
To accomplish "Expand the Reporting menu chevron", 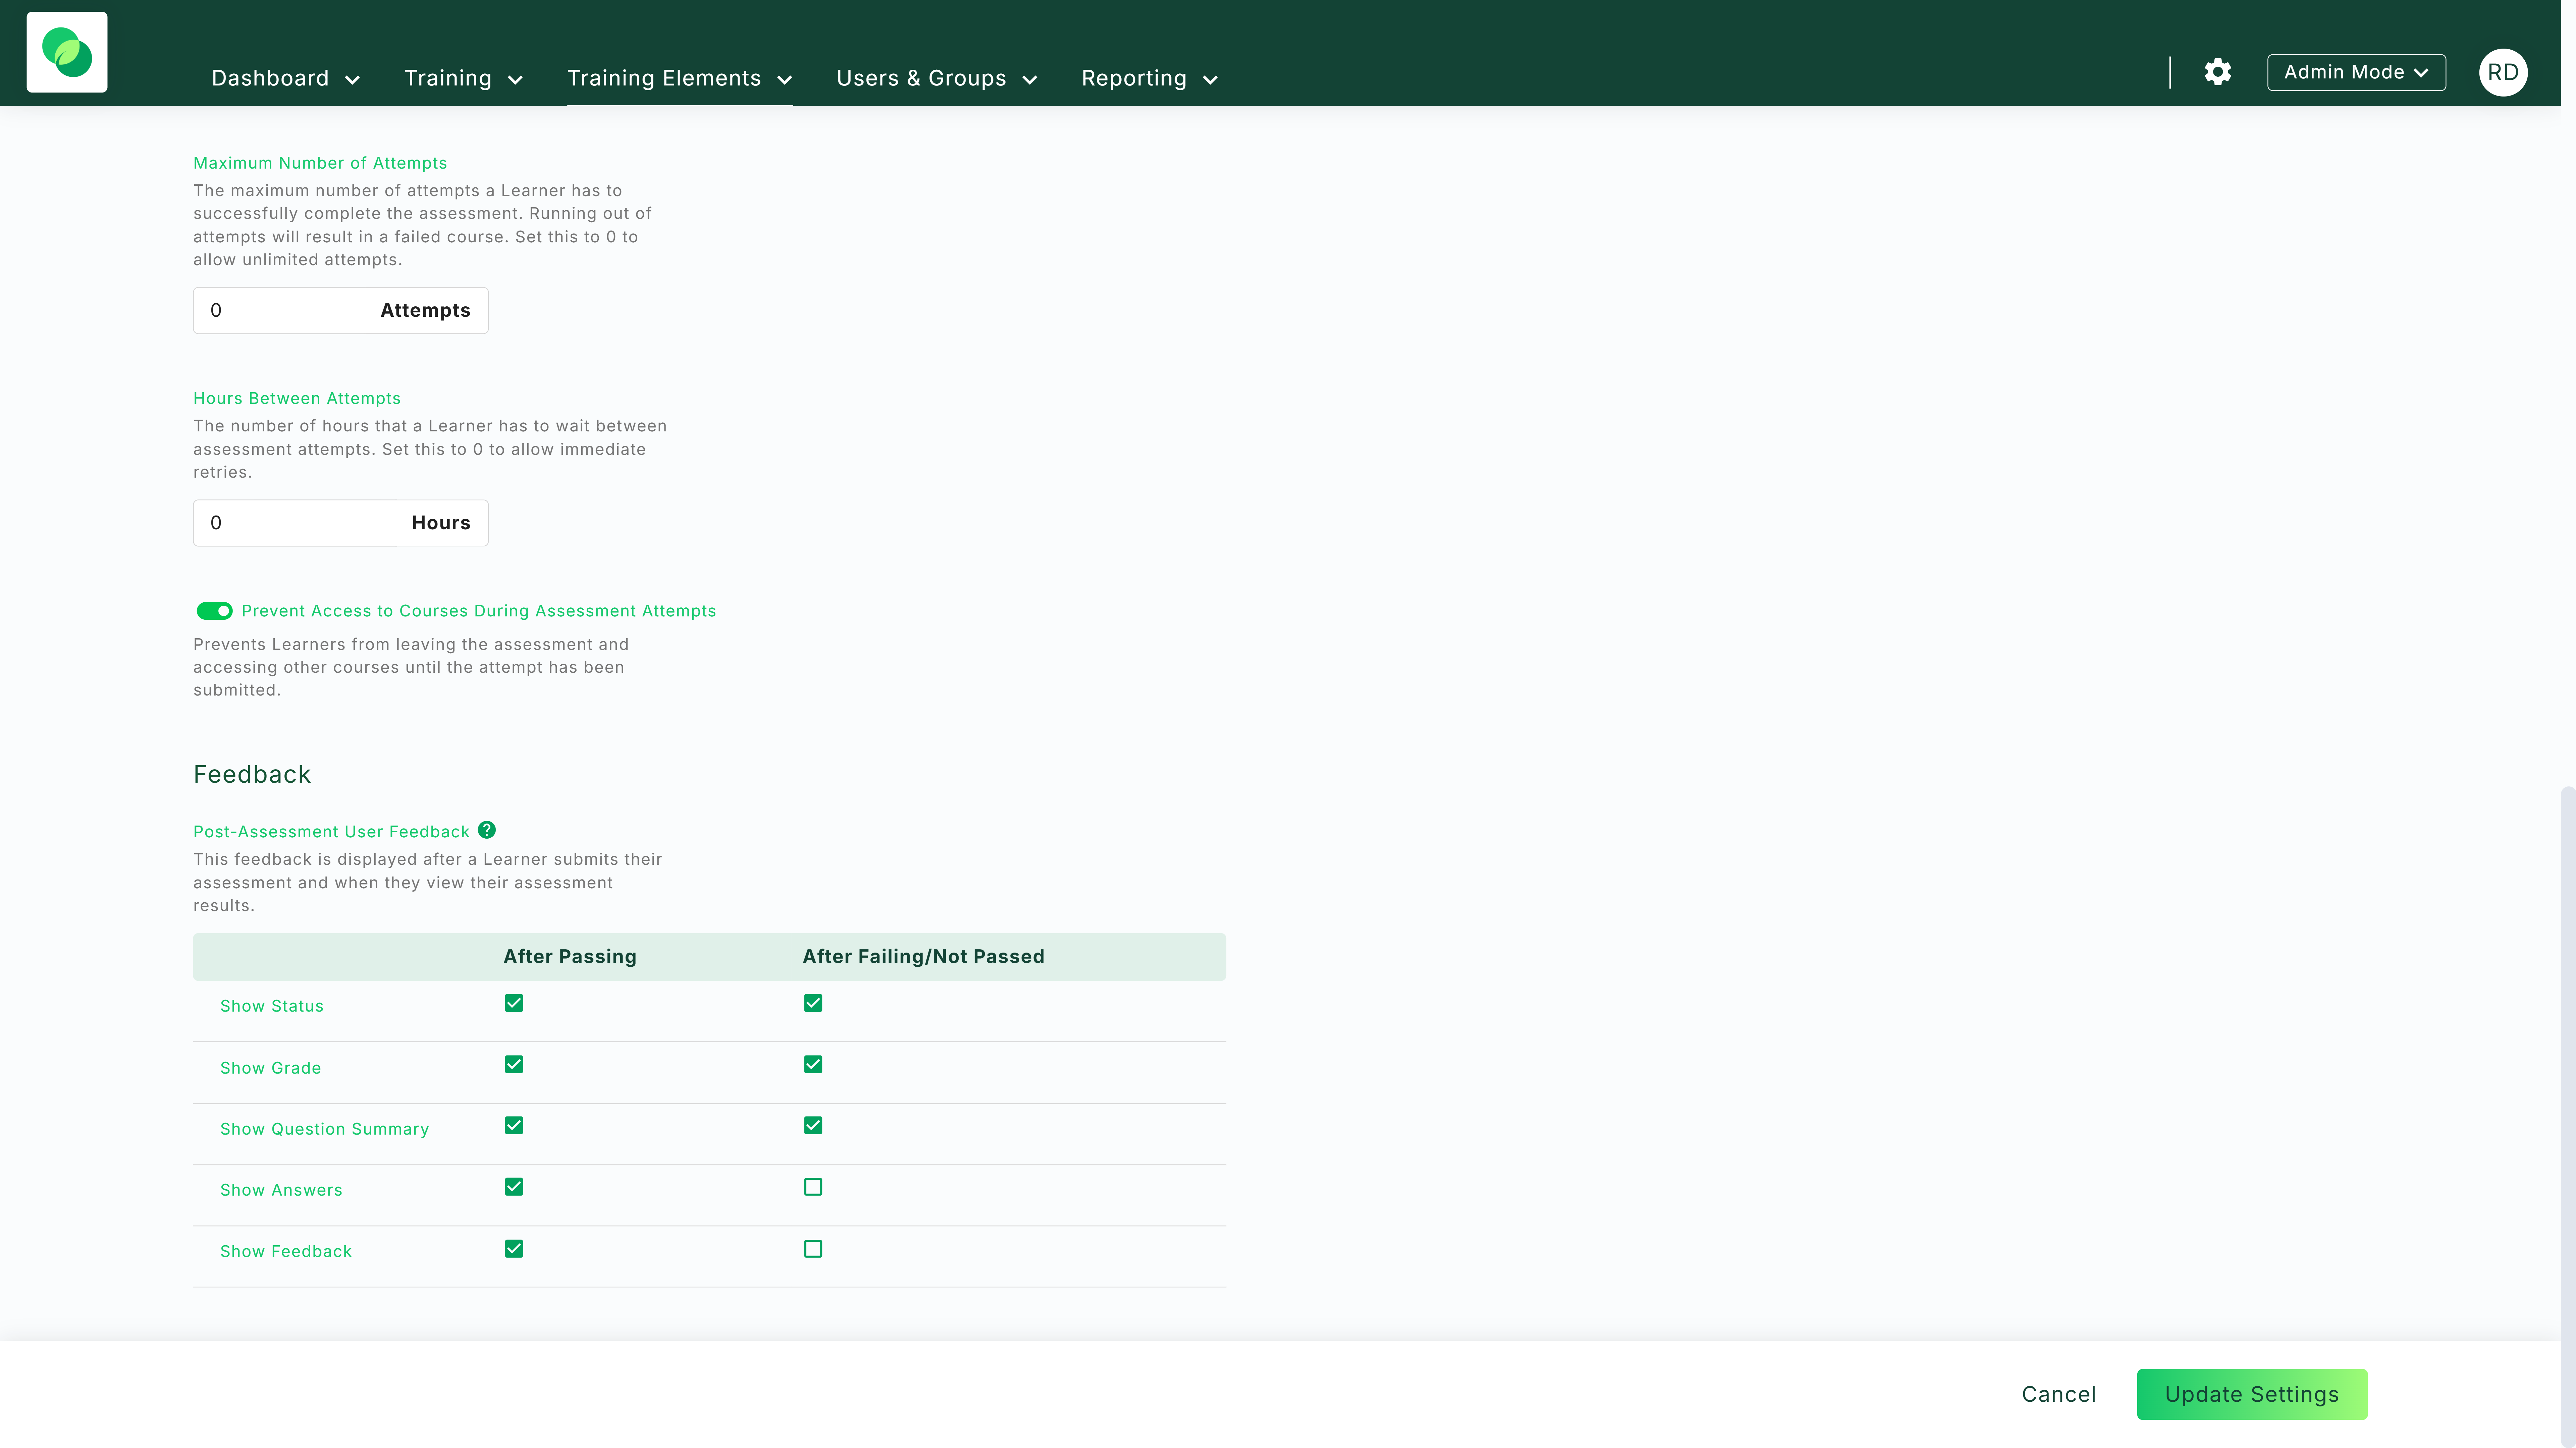I will [x=1210, y=80].
